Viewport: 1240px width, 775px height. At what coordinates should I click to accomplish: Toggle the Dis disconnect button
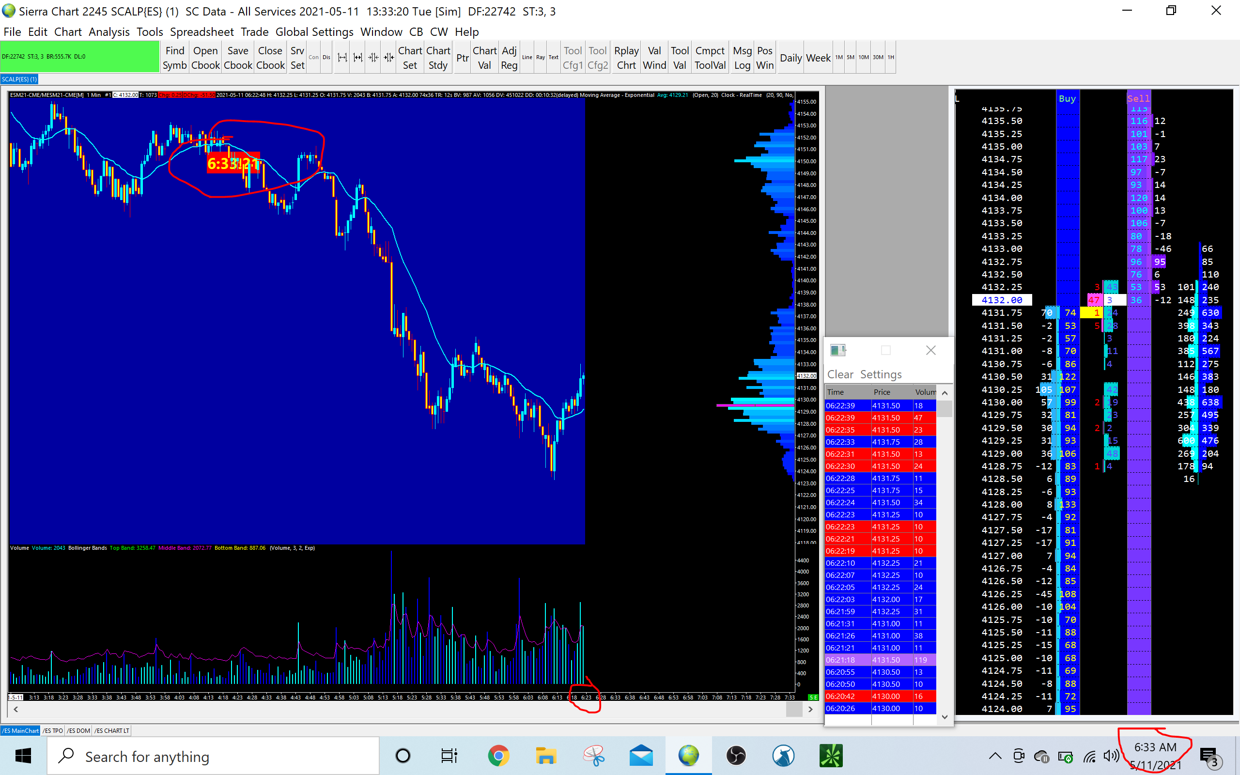pyautogui.click(x=326, y=58)
